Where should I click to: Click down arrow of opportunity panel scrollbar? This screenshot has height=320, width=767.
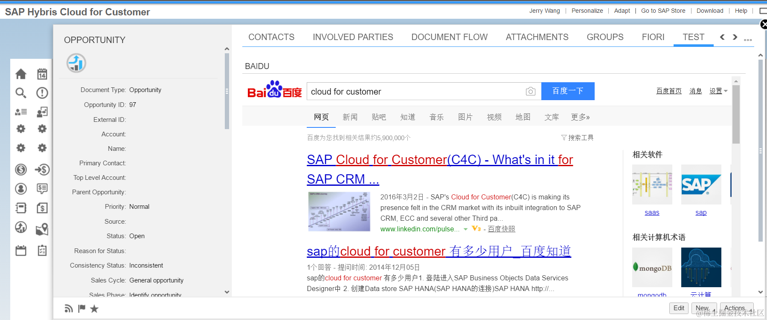click(x=227, y=292)
